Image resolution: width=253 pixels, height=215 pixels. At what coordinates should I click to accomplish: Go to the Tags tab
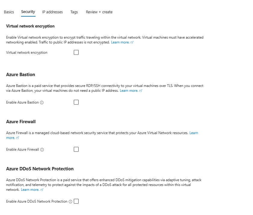click(x=74, y=12)
